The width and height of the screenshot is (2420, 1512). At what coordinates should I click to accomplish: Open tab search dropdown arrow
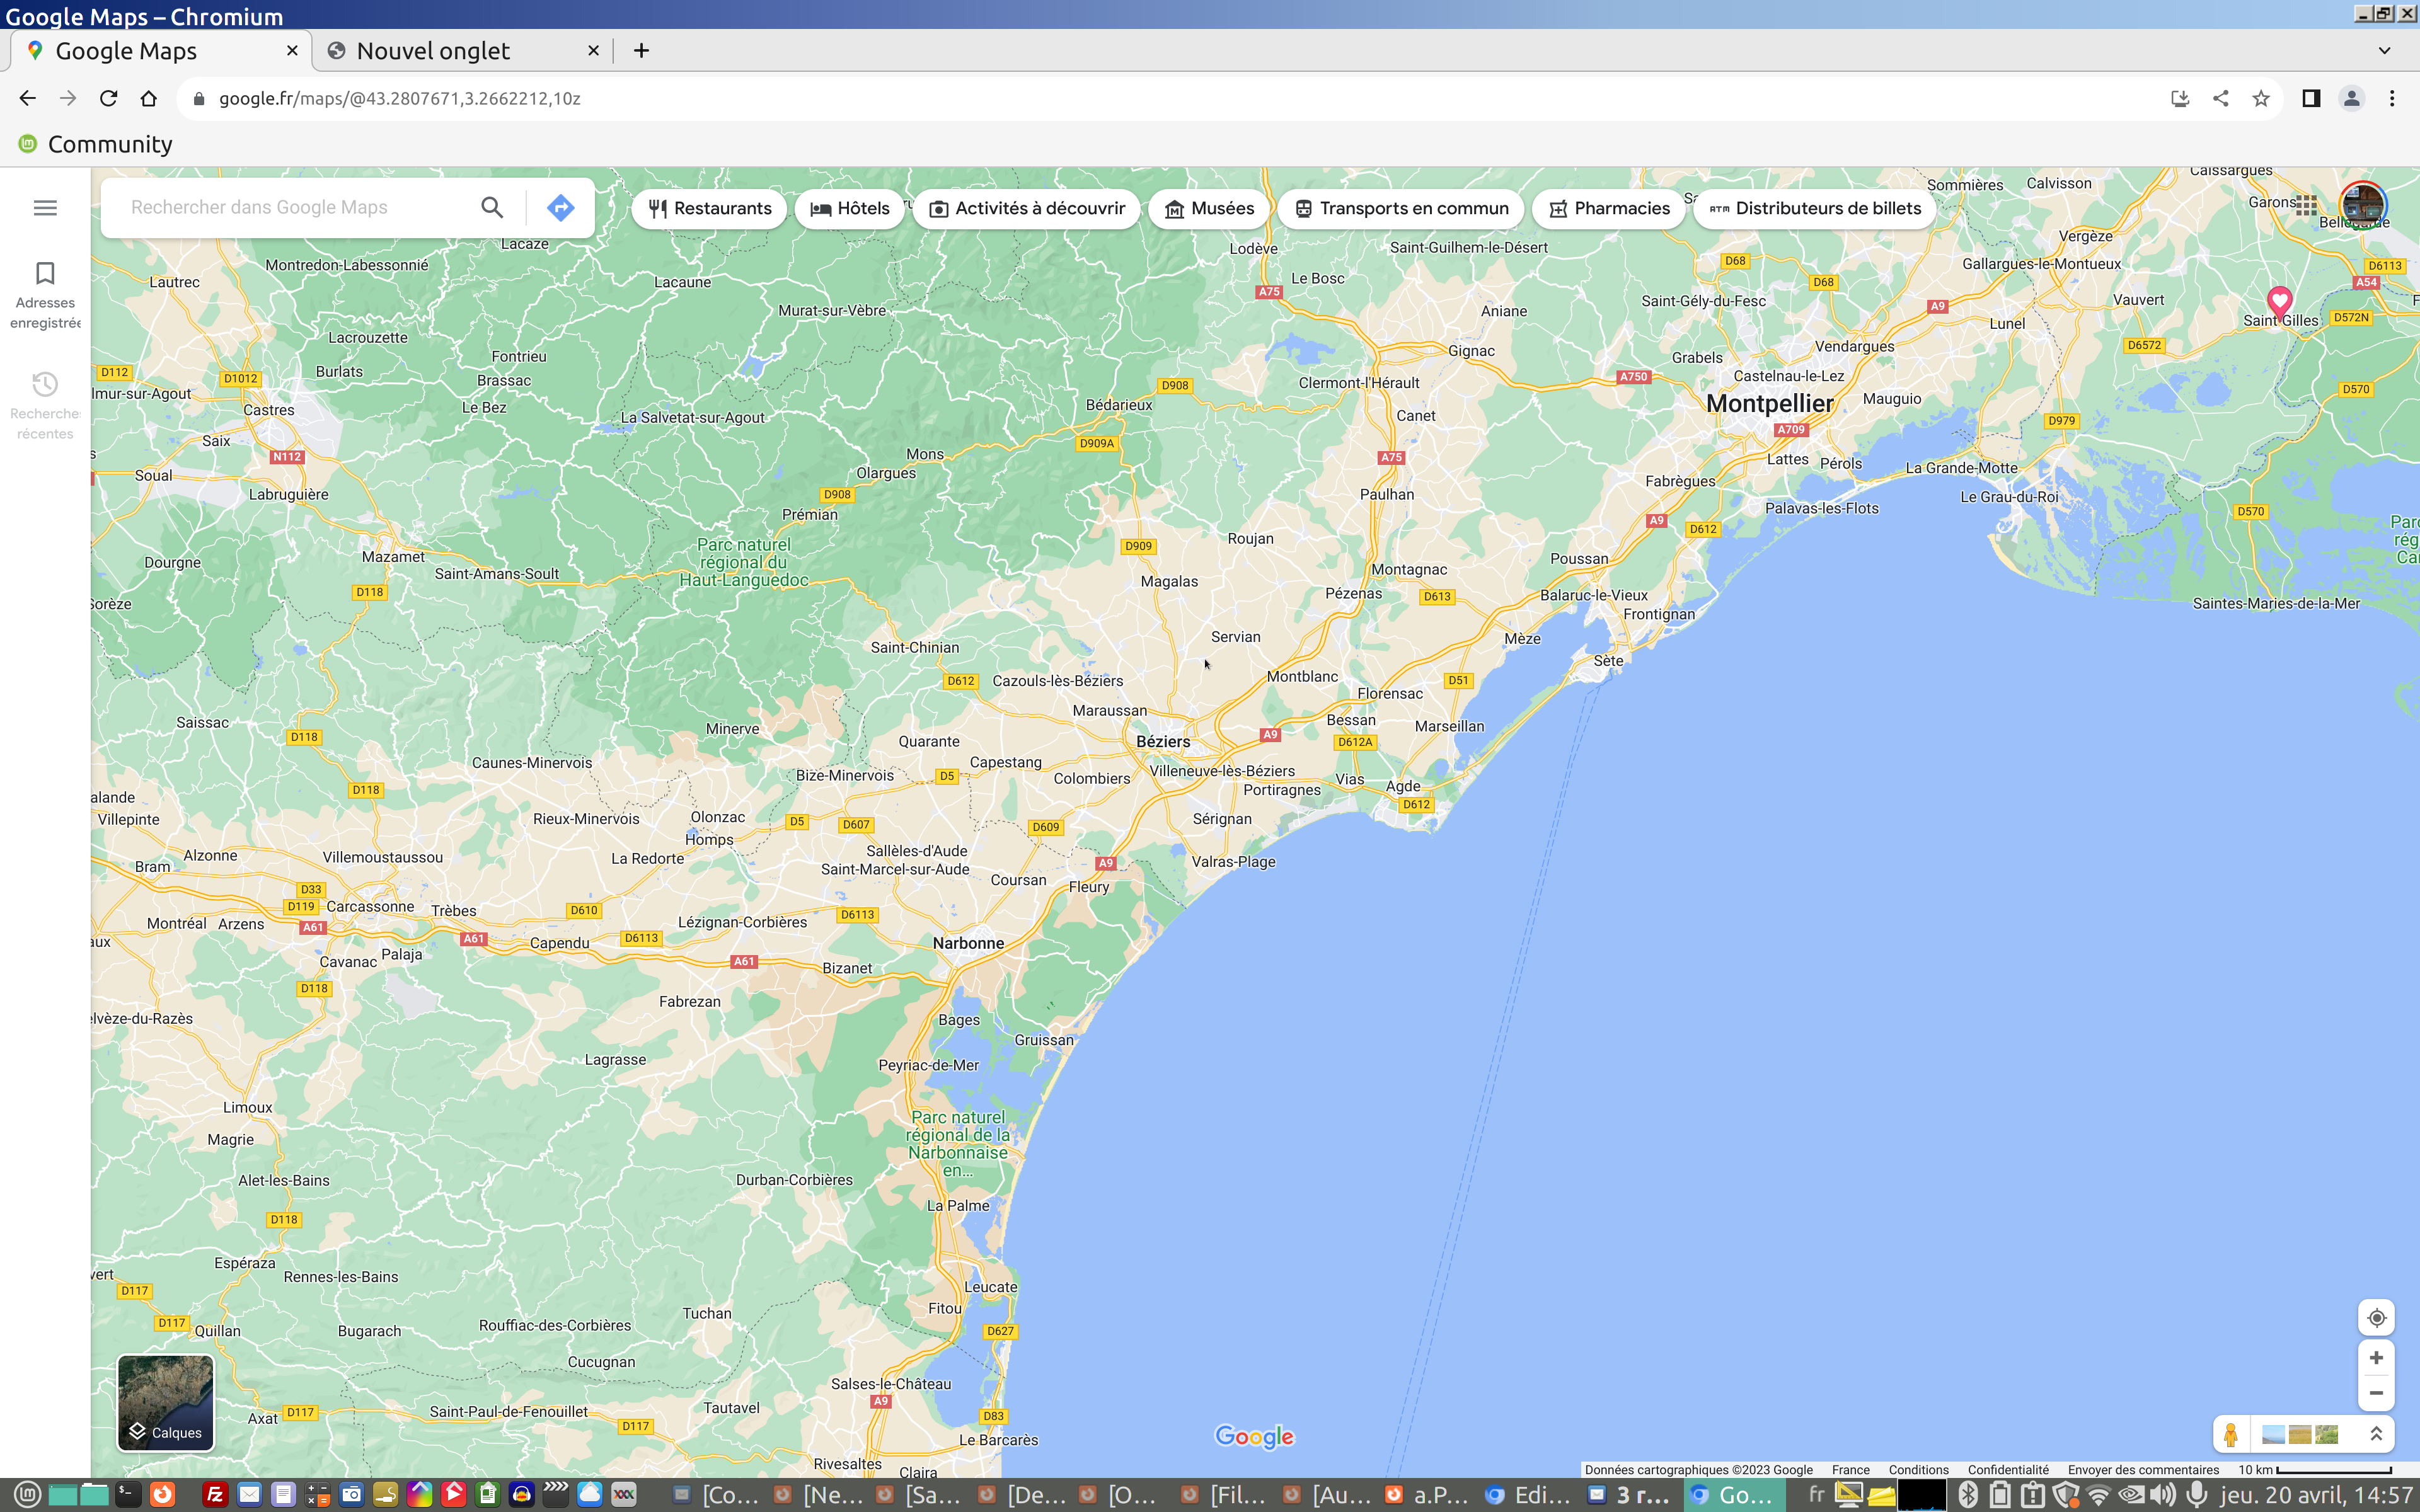click(2384, 50)
